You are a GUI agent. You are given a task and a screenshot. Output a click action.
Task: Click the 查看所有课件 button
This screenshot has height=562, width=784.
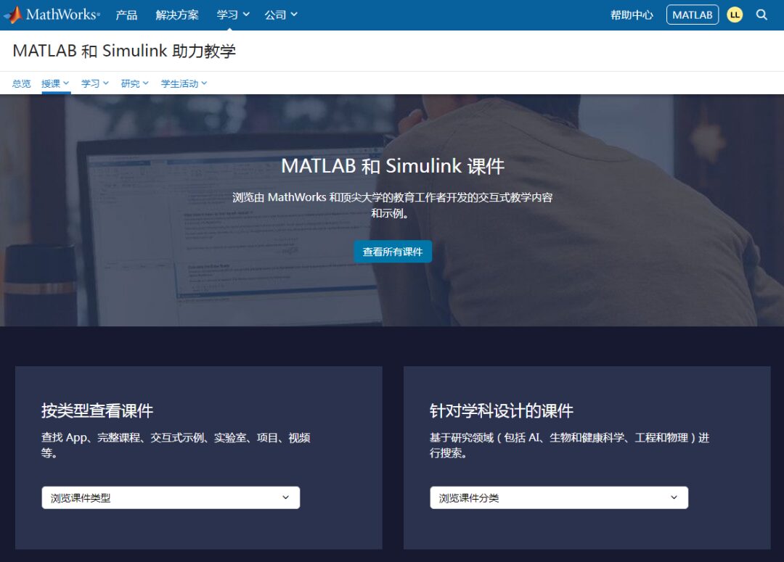tap(393, 252)
